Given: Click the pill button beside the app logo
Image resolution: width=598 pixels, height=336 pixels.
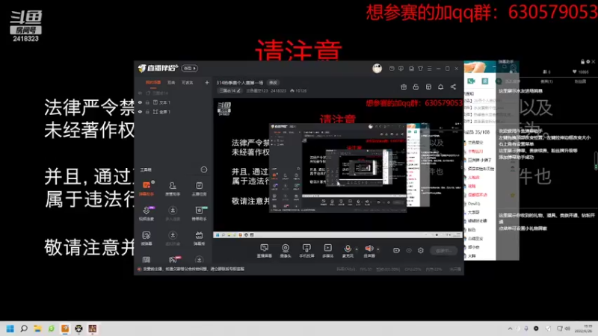Looking at the screenshot, I should tap(190, 68).
